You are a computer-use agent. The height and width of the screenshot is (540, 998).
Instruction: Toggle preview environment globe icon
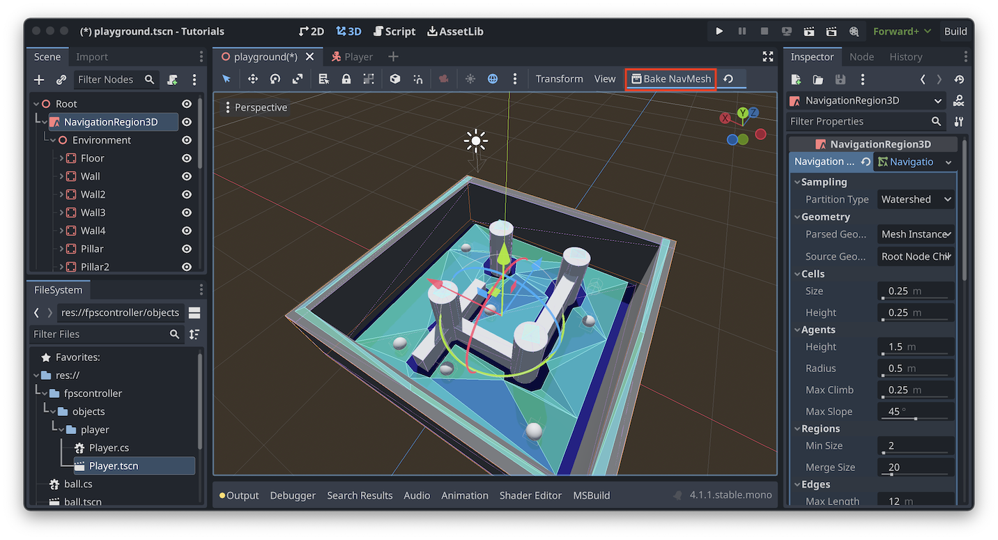(x=493, y=79)
